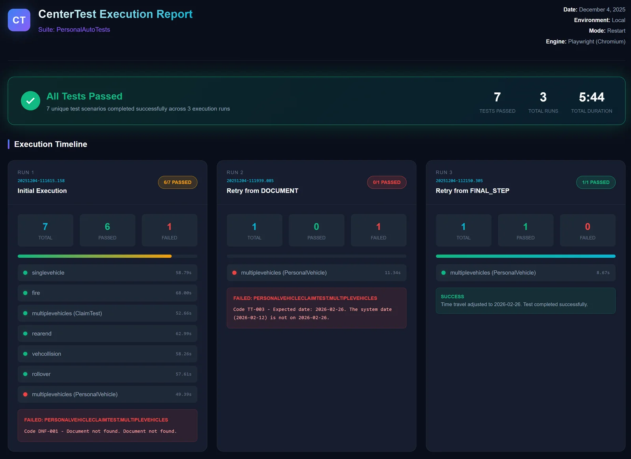
Task: Click the status dot beside rollover
Action: click(25, 374)
